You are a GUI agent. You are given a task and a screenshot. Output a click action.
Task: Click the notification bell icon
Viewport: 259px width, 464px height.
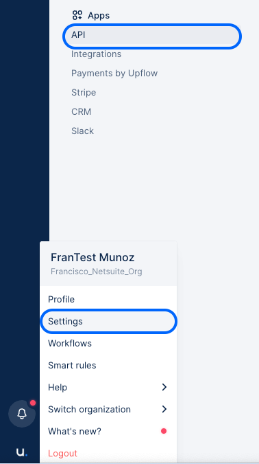22,414
